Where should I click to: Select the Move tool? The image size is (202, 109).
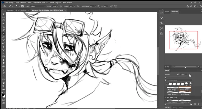(x=4, y=14)
